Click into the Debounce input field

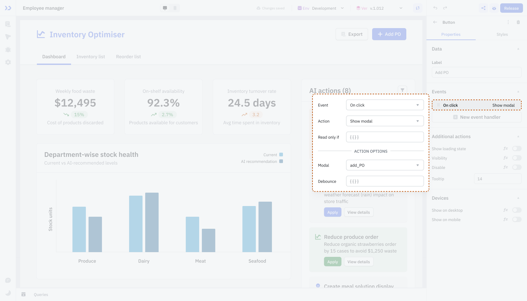[x=385, y=181]
